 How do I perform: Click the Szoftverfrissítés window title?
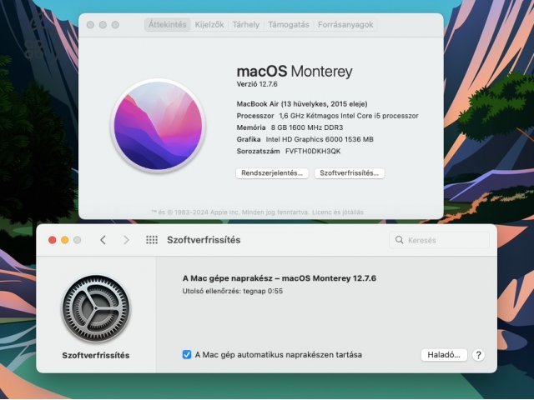pyautogui.click(x=204, y=240)
